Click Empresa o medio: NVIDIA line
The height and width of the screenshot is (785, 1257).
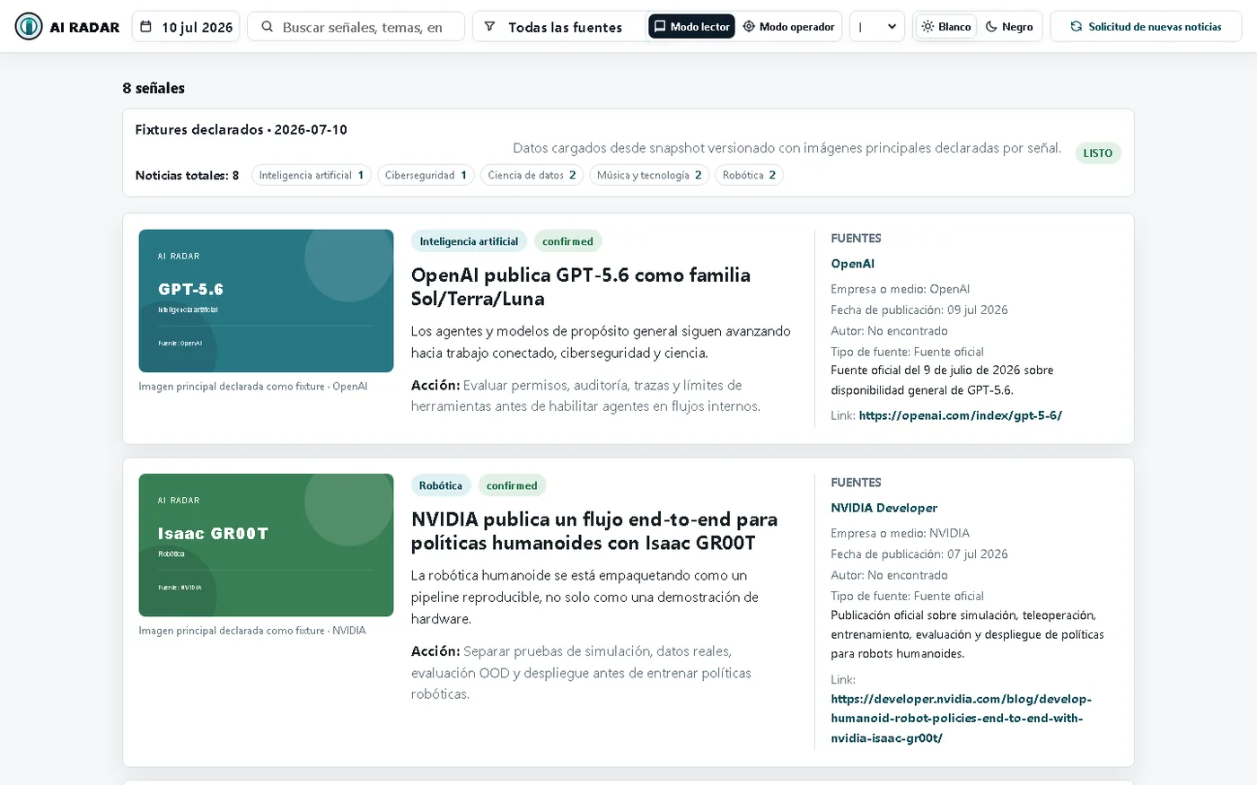[900, 533]
